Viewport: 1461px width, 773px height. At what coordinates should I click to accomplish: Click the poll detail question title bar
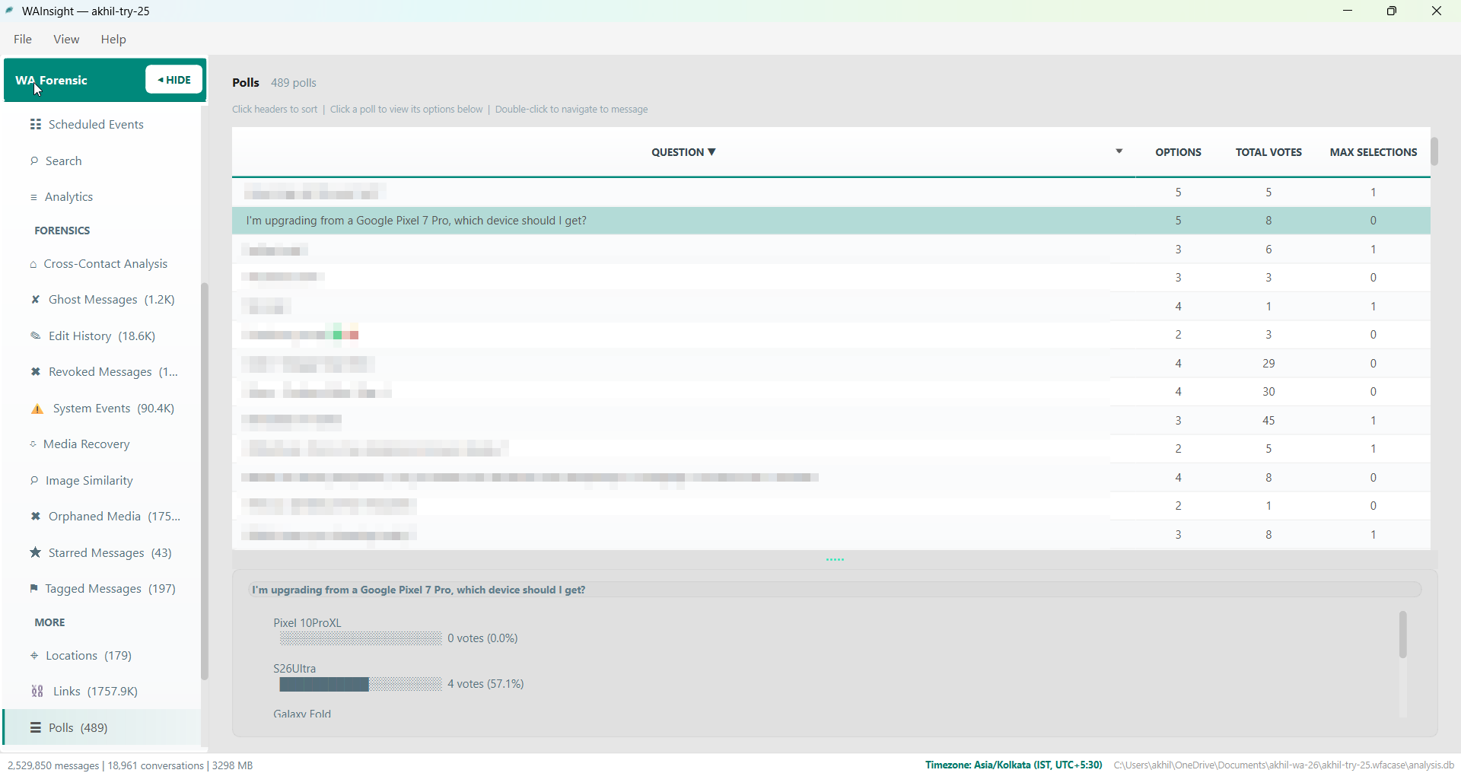point(835,590)
